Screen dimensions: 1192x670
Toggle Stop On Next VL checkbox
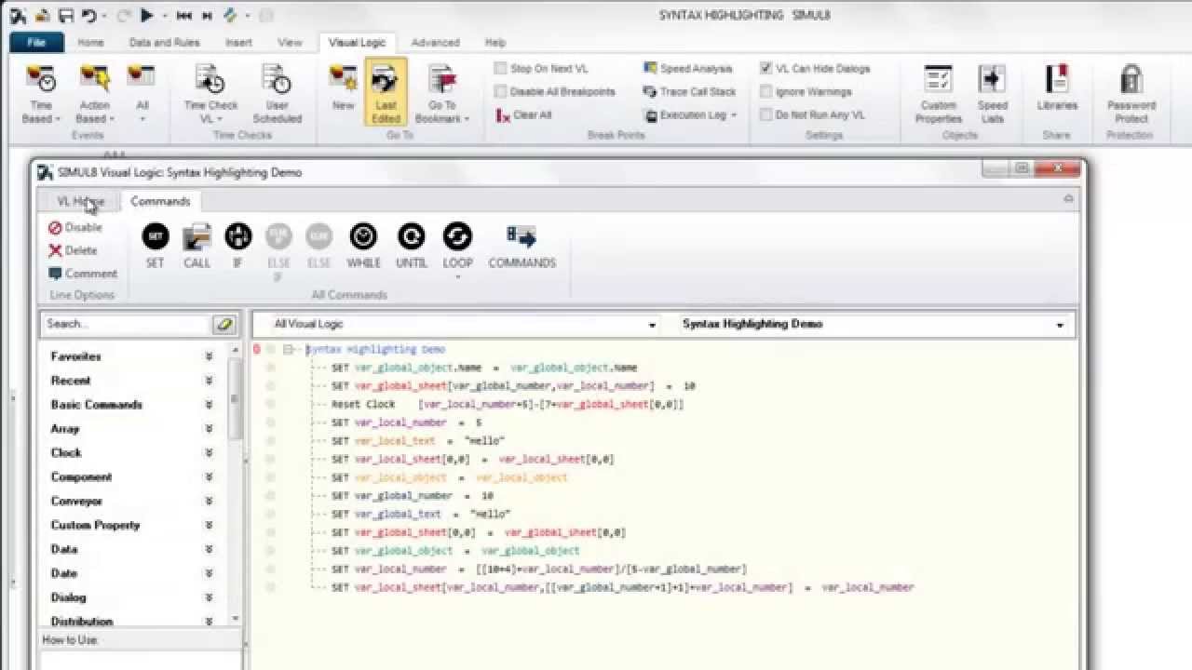[501, 69]
